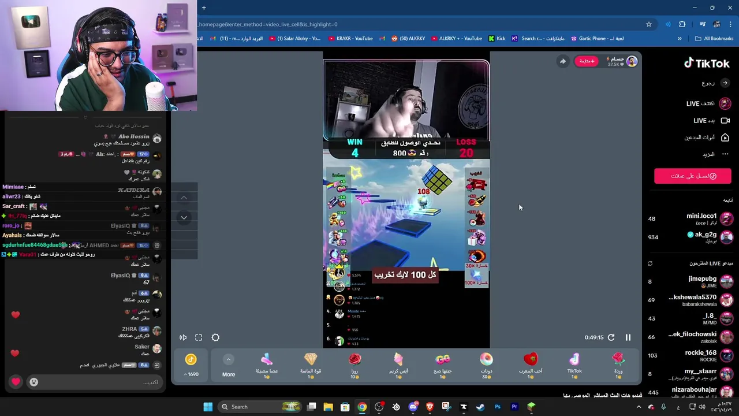Image resolution: width=739 pixels, height=416 pixels.
Task: Open File Explorer from taskbar
Action: point(328,407)
